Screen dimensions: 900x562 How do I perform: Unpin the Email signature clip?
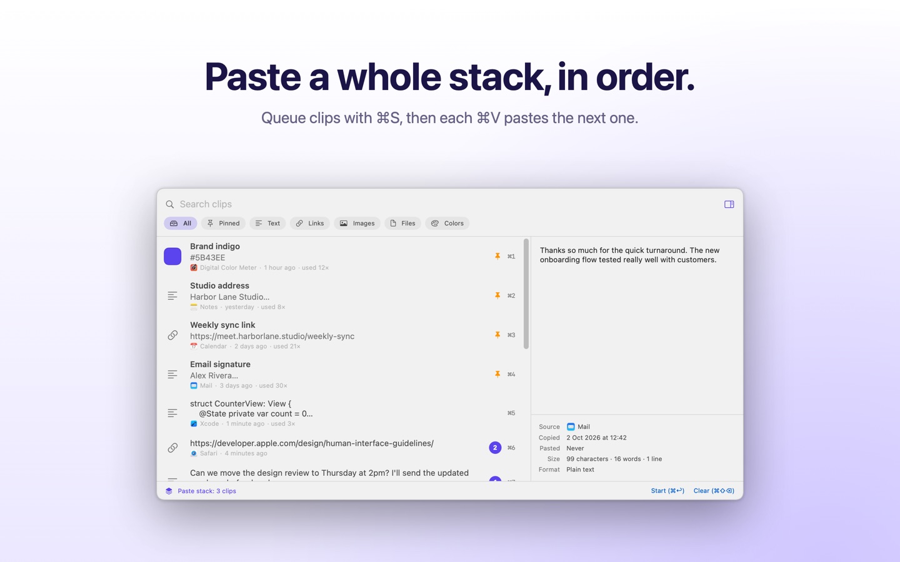click(497, 374)
